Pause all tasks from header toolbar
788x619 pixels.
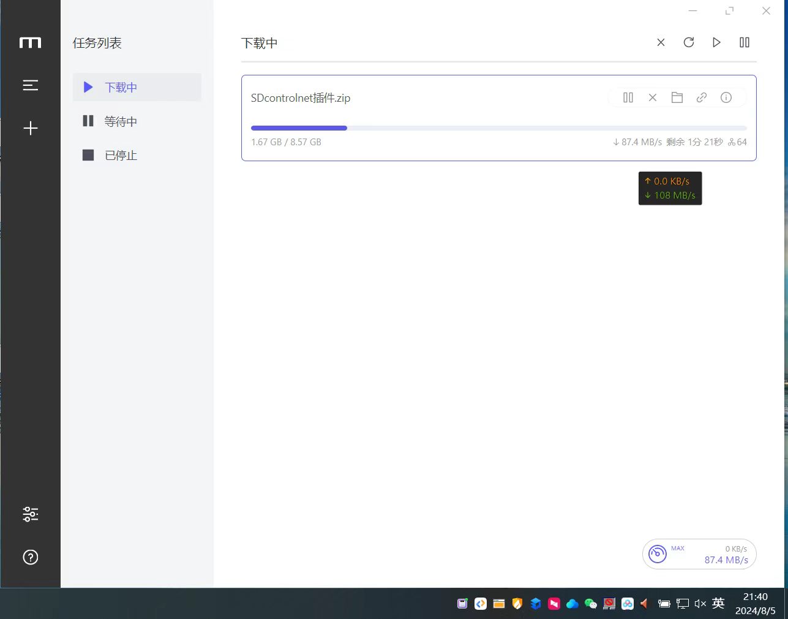click(x=745, y=42)
